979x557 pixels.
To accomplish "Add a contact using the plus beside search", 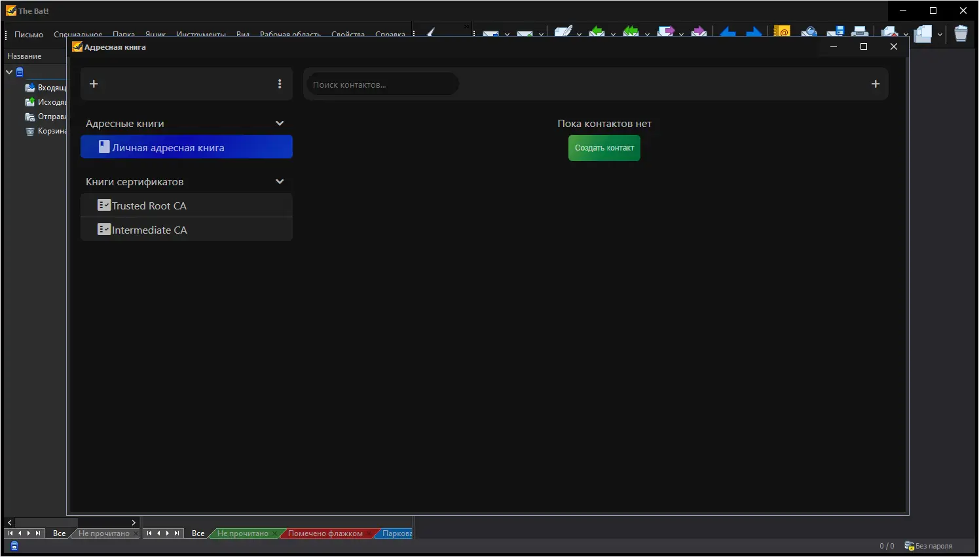I will [x=876, y=84].
